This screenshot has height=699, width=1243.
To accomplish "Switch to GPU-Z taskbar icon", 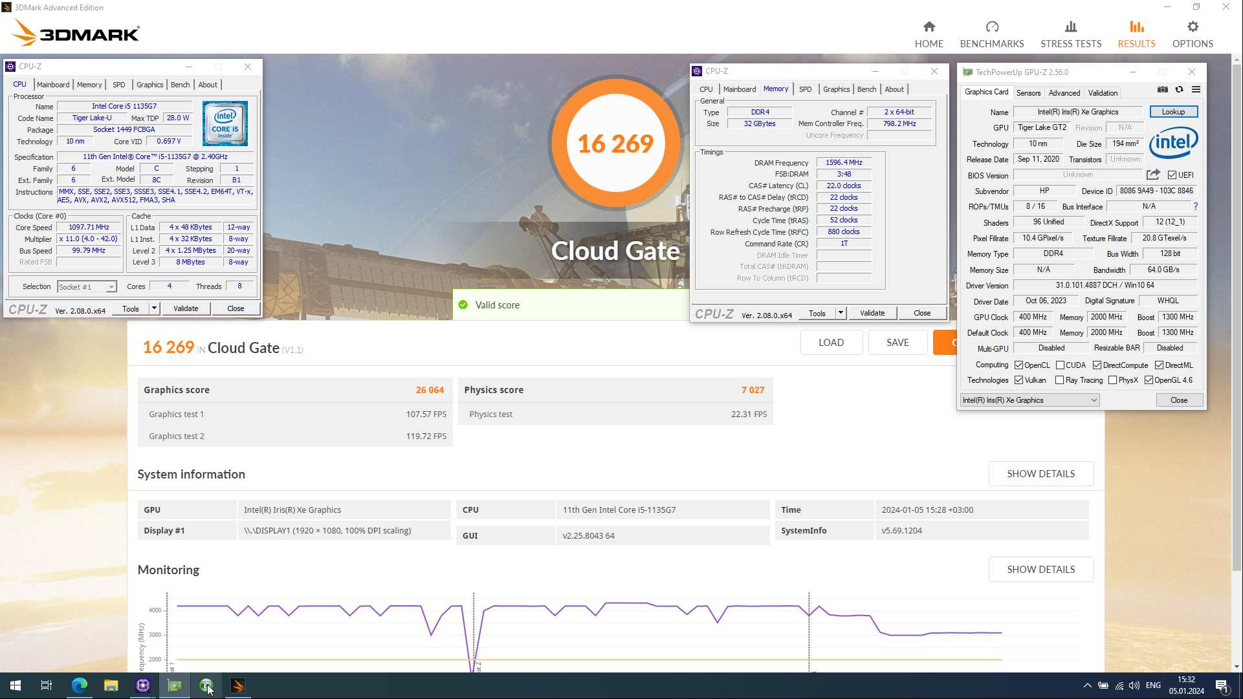I will pyautogui.click(x=174, y=685).
